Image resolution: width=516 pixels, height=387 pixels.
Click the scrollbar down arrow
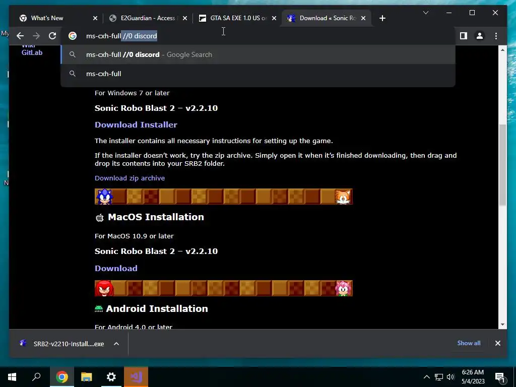tap(502, 325)
